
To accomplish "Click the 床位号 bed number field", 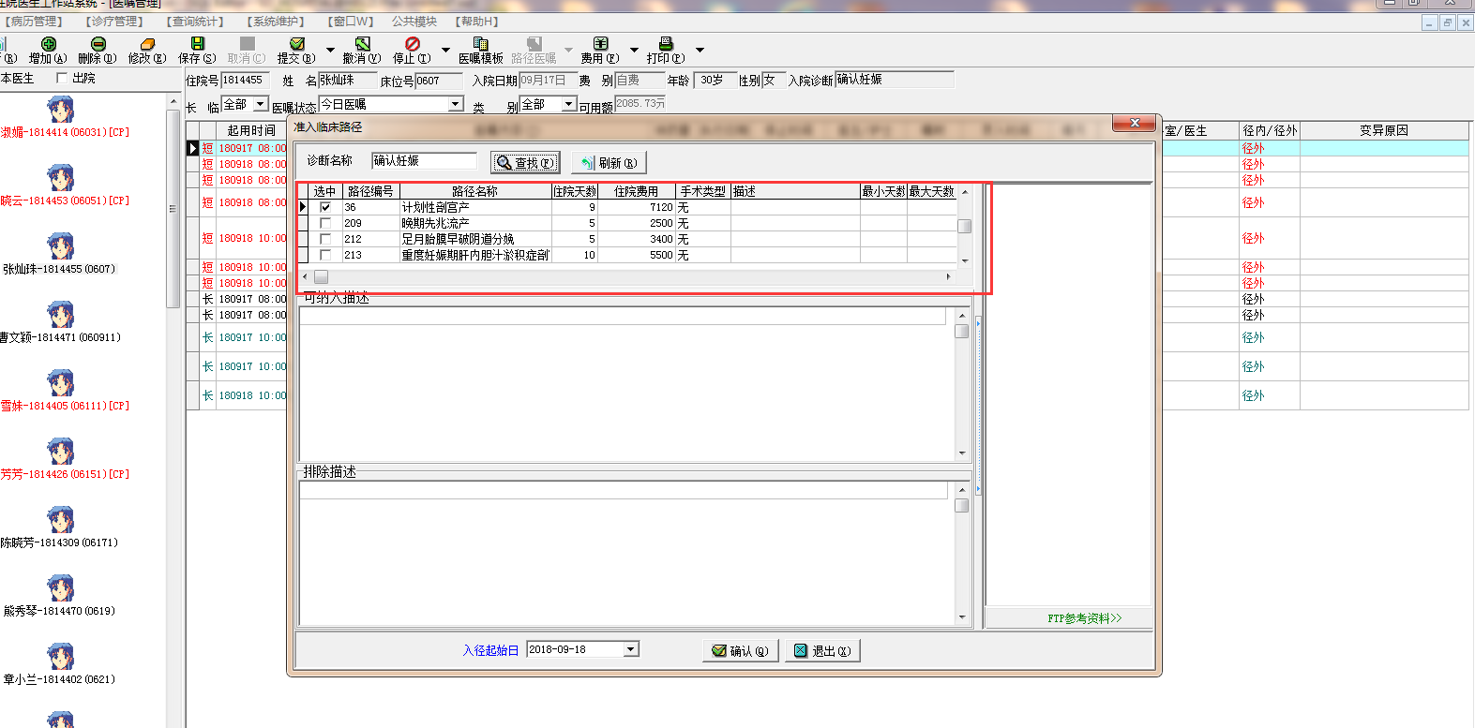I will 439,82.
